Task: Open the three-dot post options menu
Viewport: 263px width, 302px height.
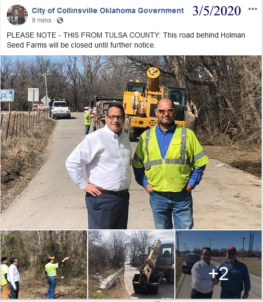Action: pos(253,9)
